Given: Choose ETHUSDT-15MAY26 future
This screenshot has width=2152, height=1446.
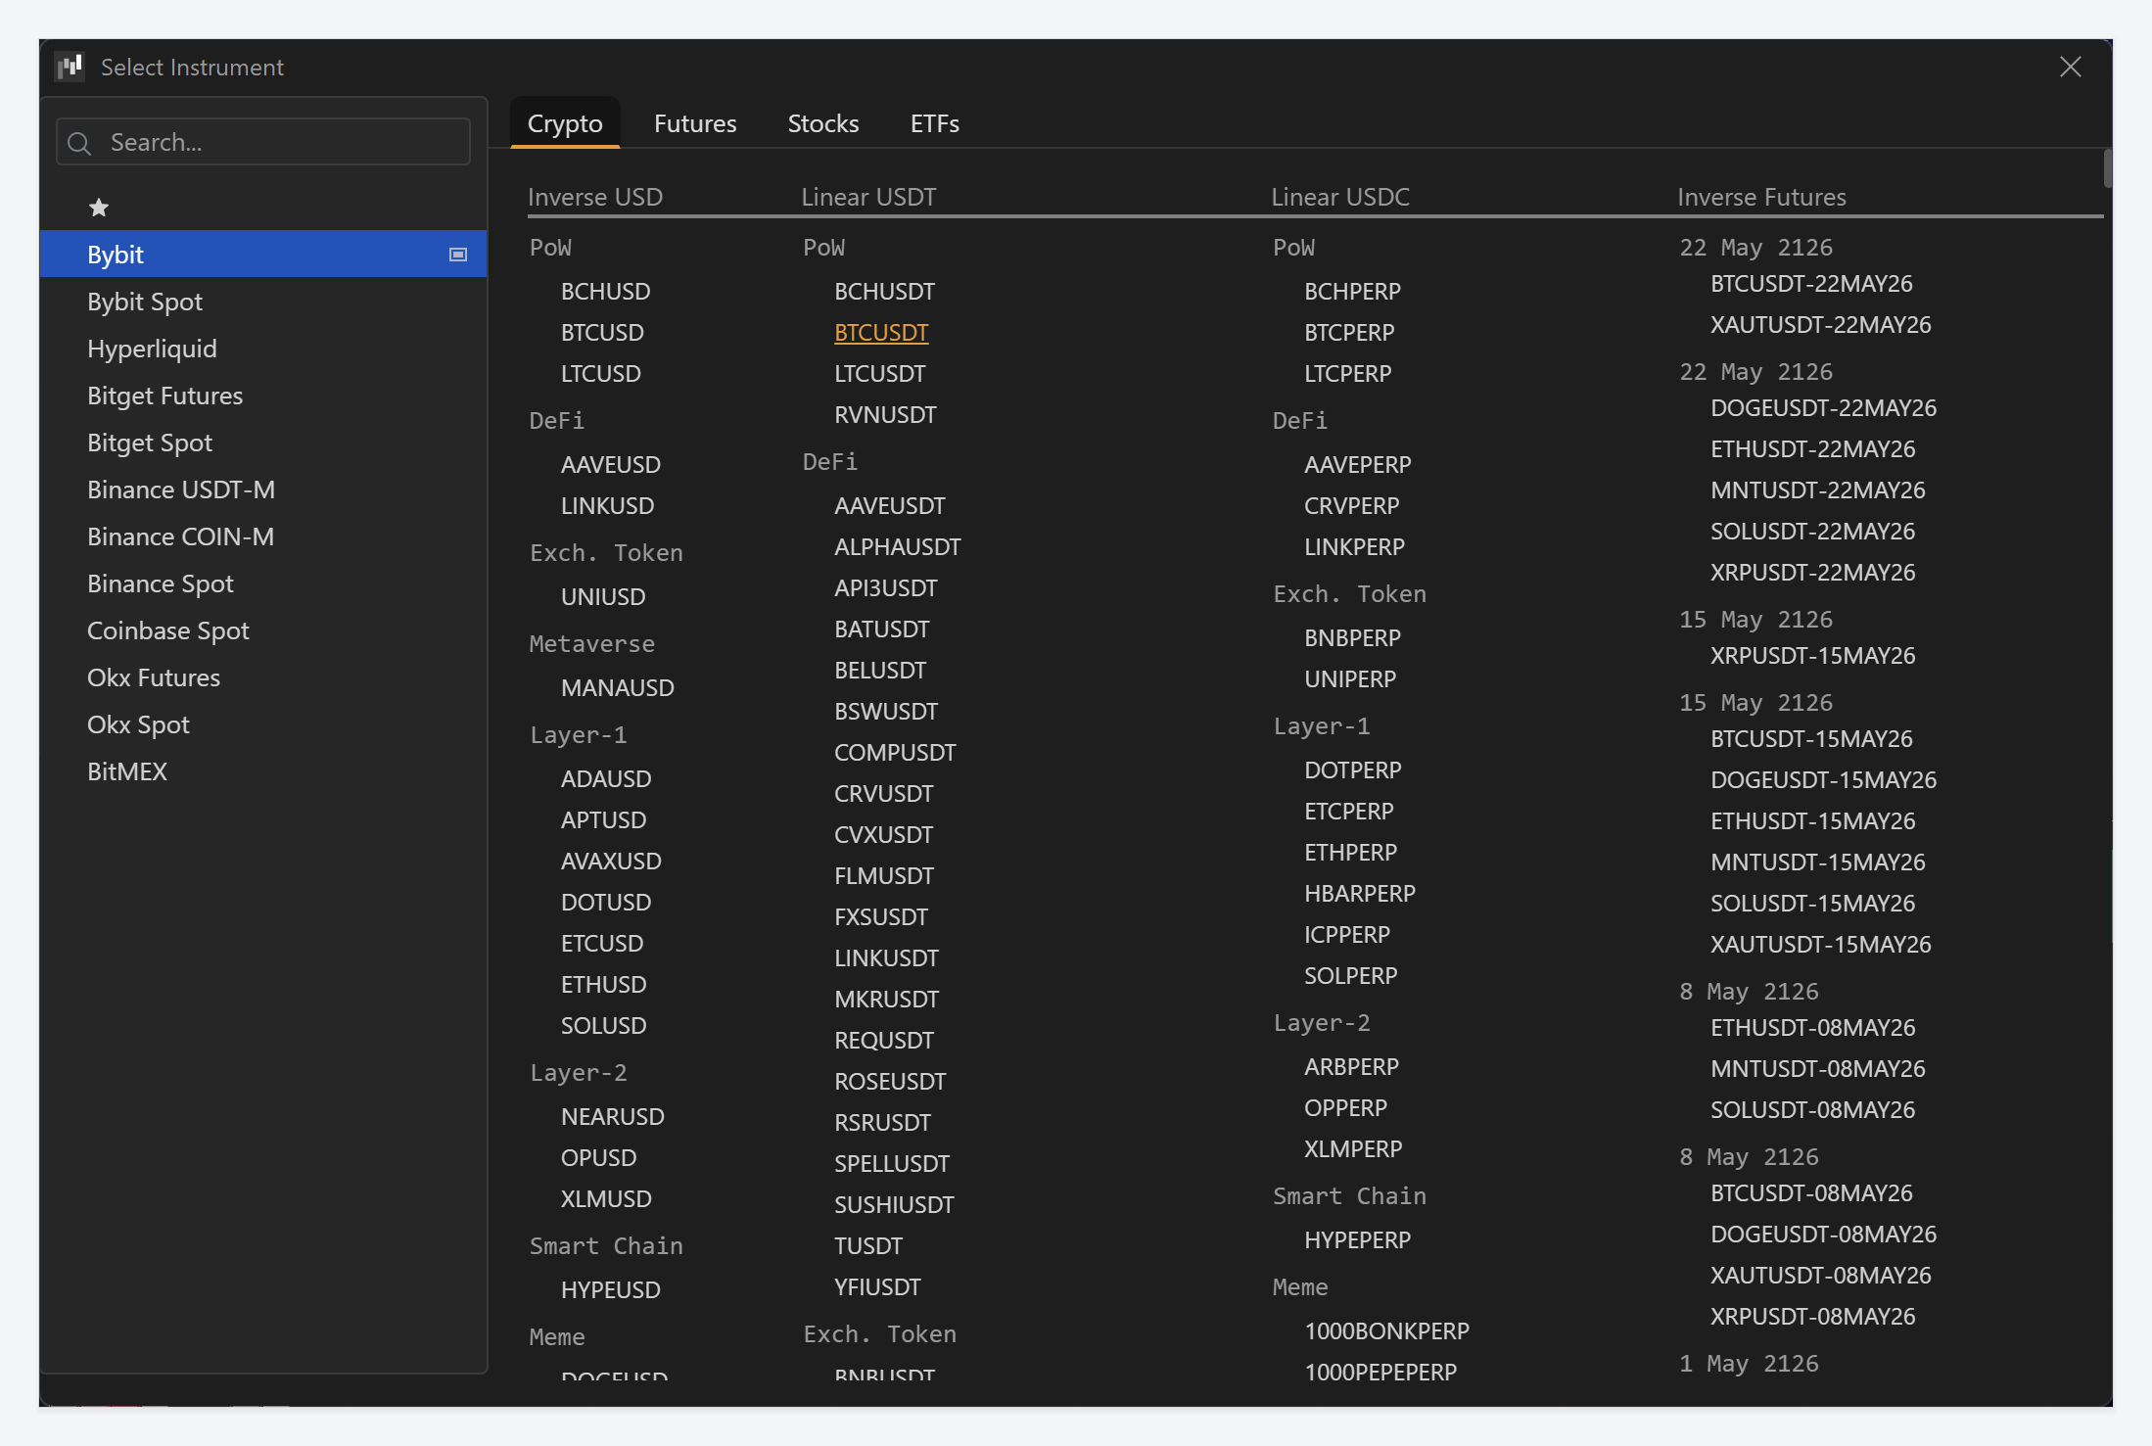Looking at the screenshot, I should coord(1813,821).
